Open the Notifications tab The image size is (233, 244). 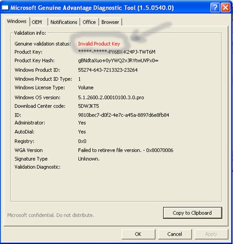click(x=64, y=22)
